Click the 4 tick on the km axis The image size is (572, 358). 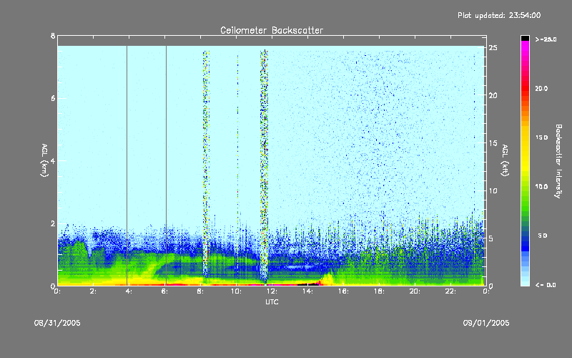click(53, 160)
